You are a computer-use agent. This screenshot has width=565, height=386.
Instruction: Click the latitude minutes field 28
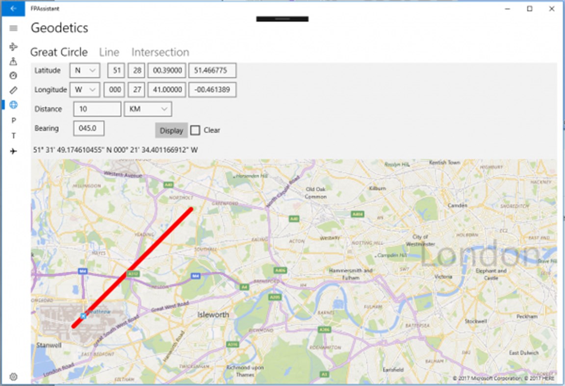(x=136, y=71)
